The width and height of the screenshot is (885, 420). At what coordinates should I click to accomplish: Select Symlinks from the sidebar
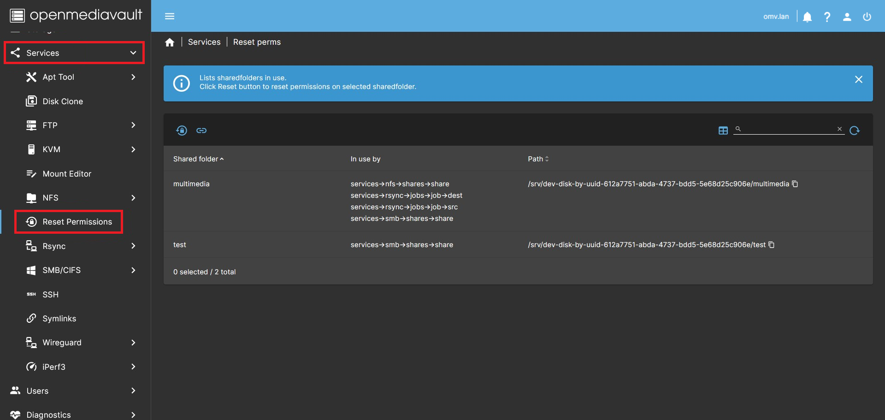(x=59, y=318)
